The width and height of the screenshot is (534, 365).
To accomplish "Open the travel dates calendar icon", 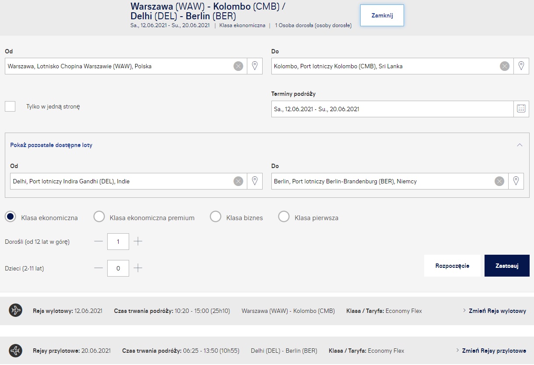I will click(x=521, y=109).
